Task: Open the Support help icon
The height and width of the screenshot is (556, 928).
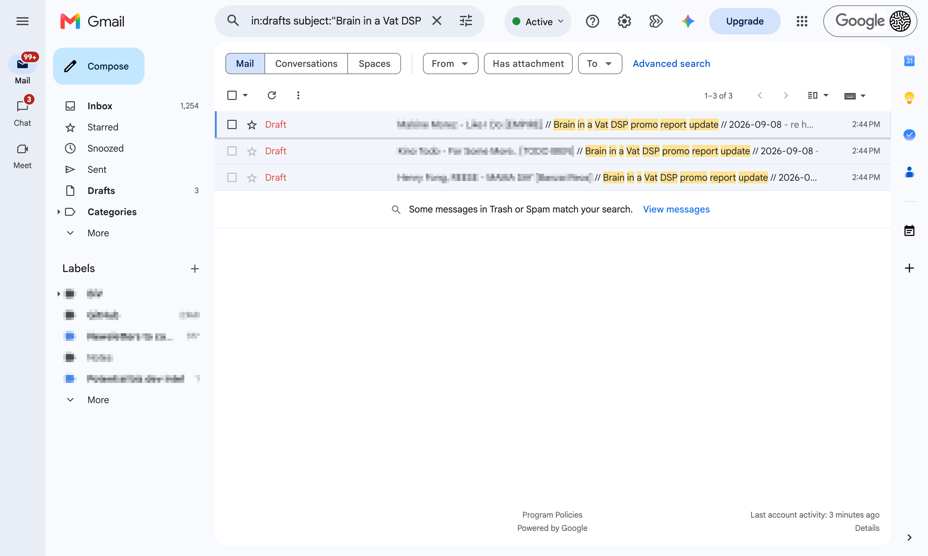Action: point(592,22)
